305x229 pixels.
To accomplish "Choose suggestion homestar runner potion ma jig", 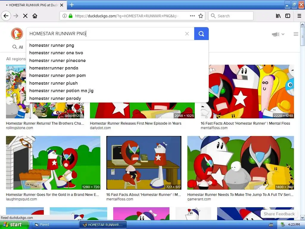I will click(x=117, y=91).
